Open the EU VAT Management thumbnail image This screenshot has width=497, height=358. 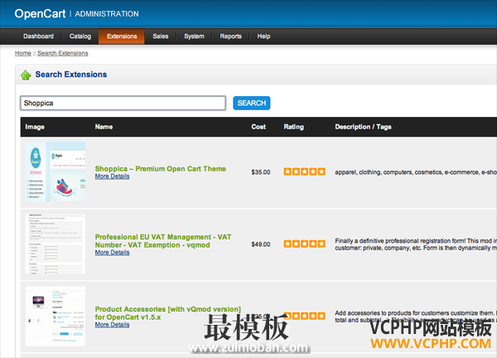55,244
